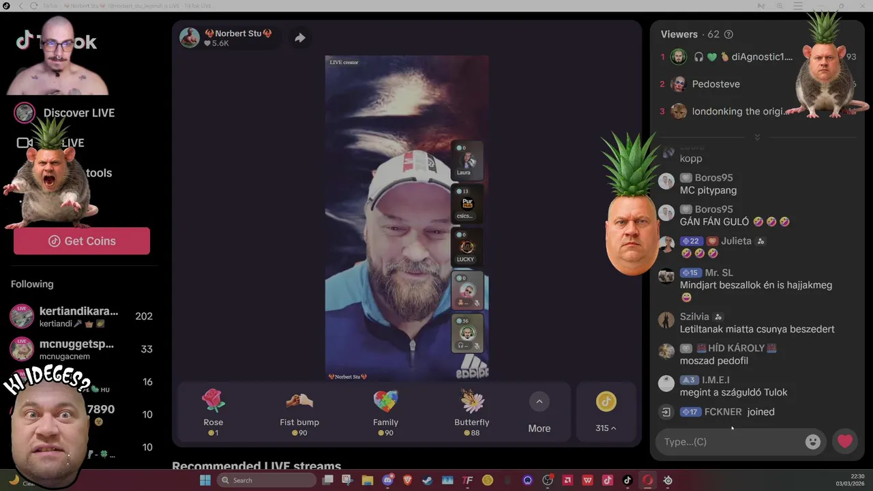Open the black TikTok taskbar icon
This screenshot has height=491, width=873.
coord(627,480)
